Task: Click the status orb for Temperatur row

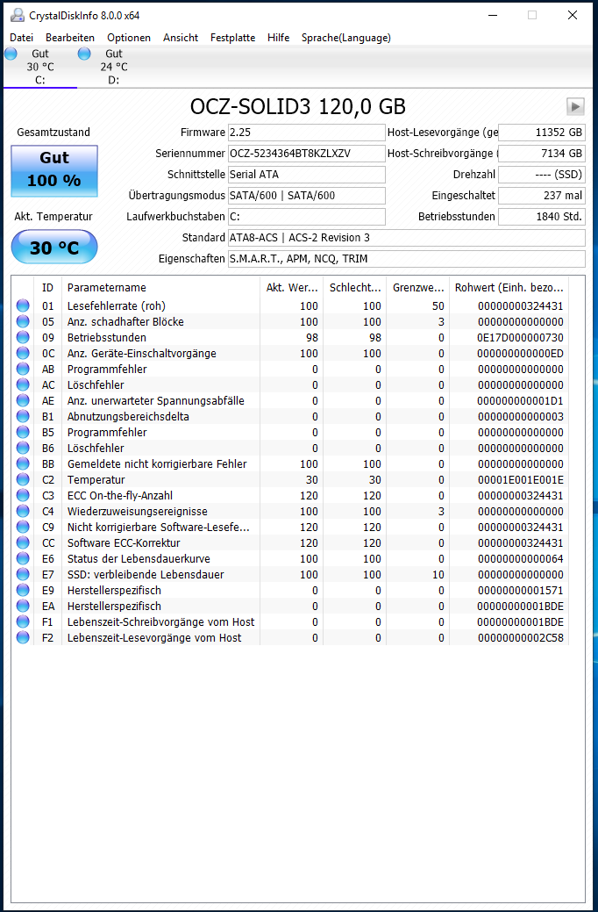Action: click(x=23, y=479)
